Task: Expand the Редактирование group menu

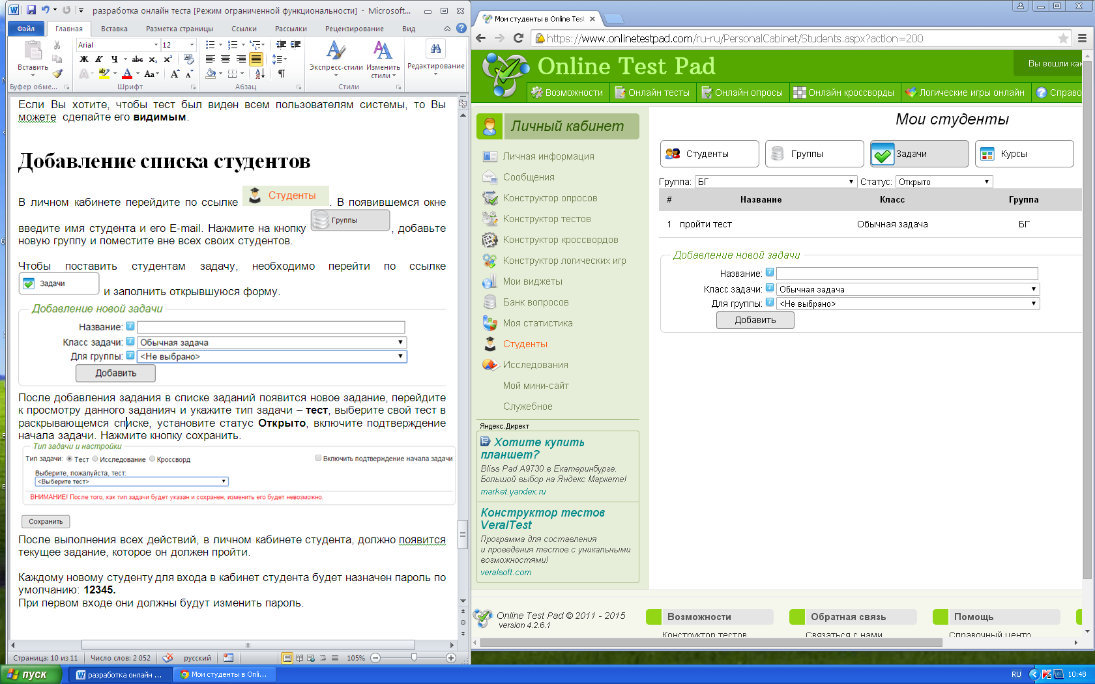Action: [435, 57]
